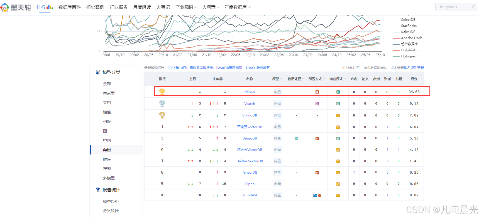Click Vearch business model green icon
479x218 pixels.
click(338, 104)
